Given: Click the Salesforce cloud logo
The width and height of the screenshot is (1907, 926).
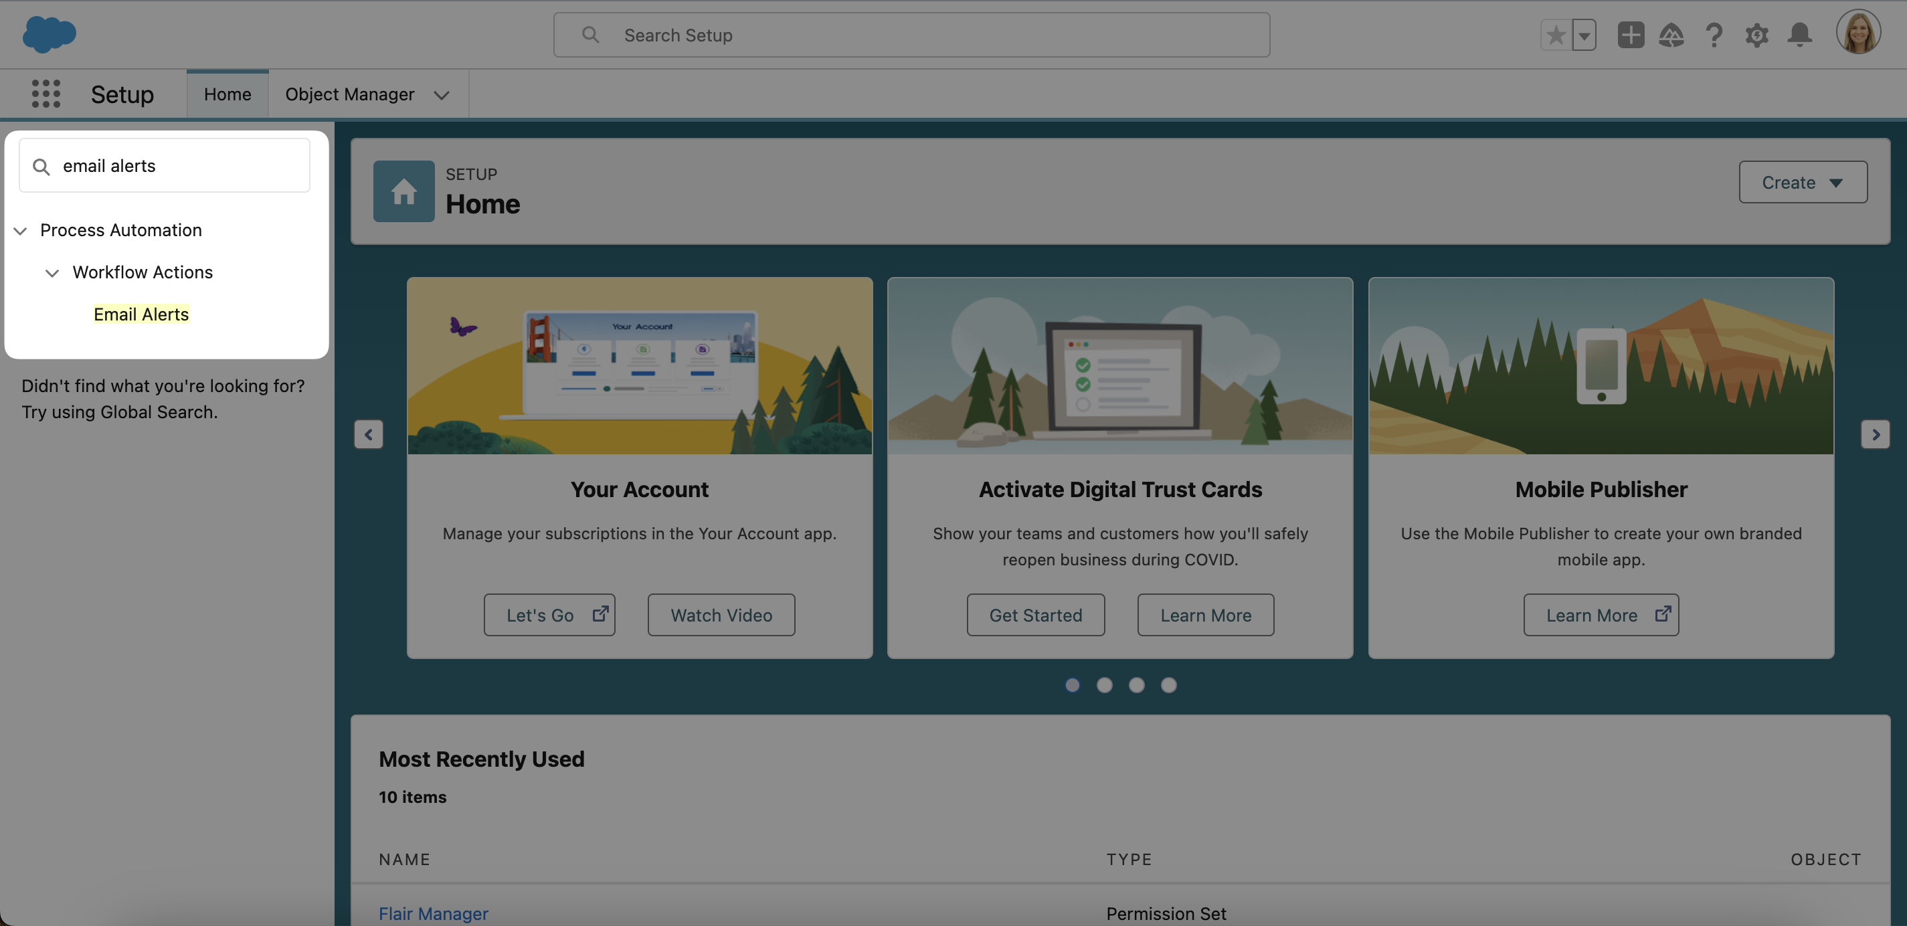Looking at the screenshot, I should (x=49, y=34).
